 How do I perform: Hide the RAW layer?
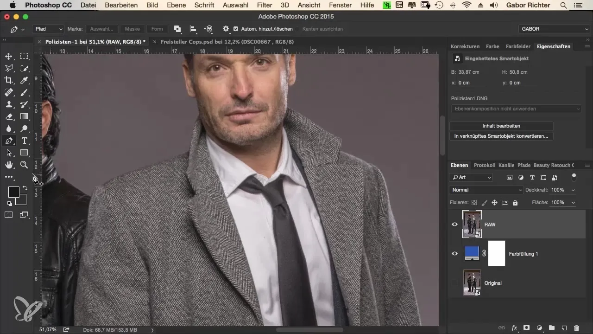[454, 225]
